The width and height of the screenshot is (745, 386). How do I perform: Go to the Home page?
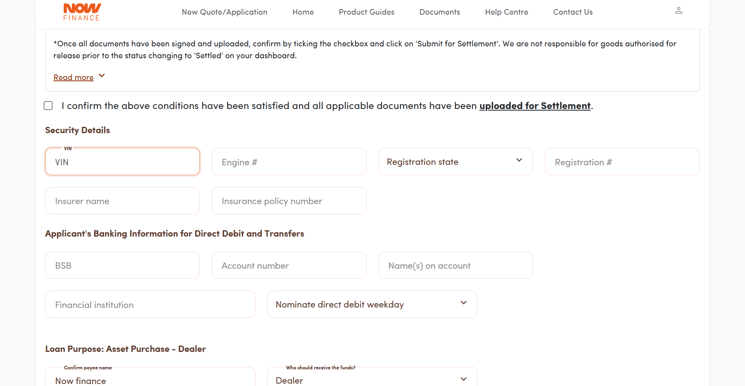tap(303, 12)
